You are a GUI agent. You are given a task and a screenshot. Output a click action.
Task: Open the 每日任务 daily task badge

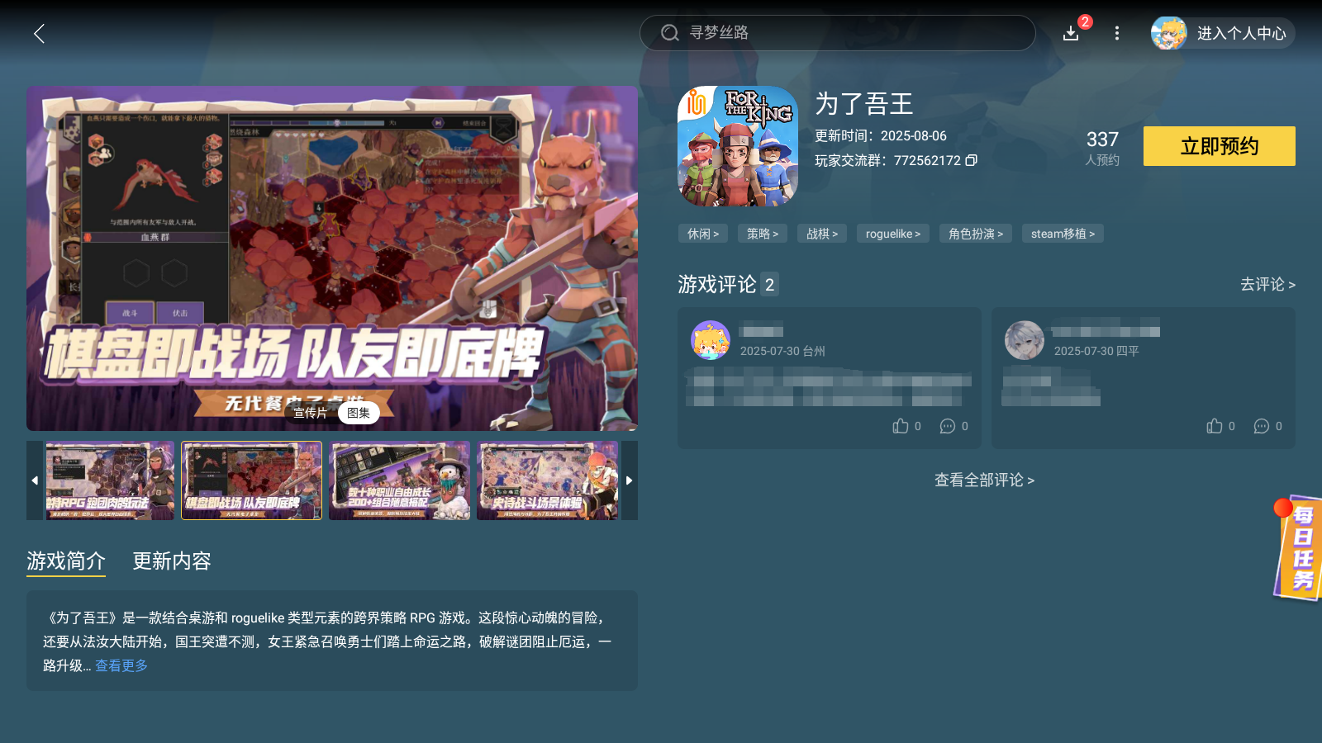pyautogui.click(x=1297, y=548)
